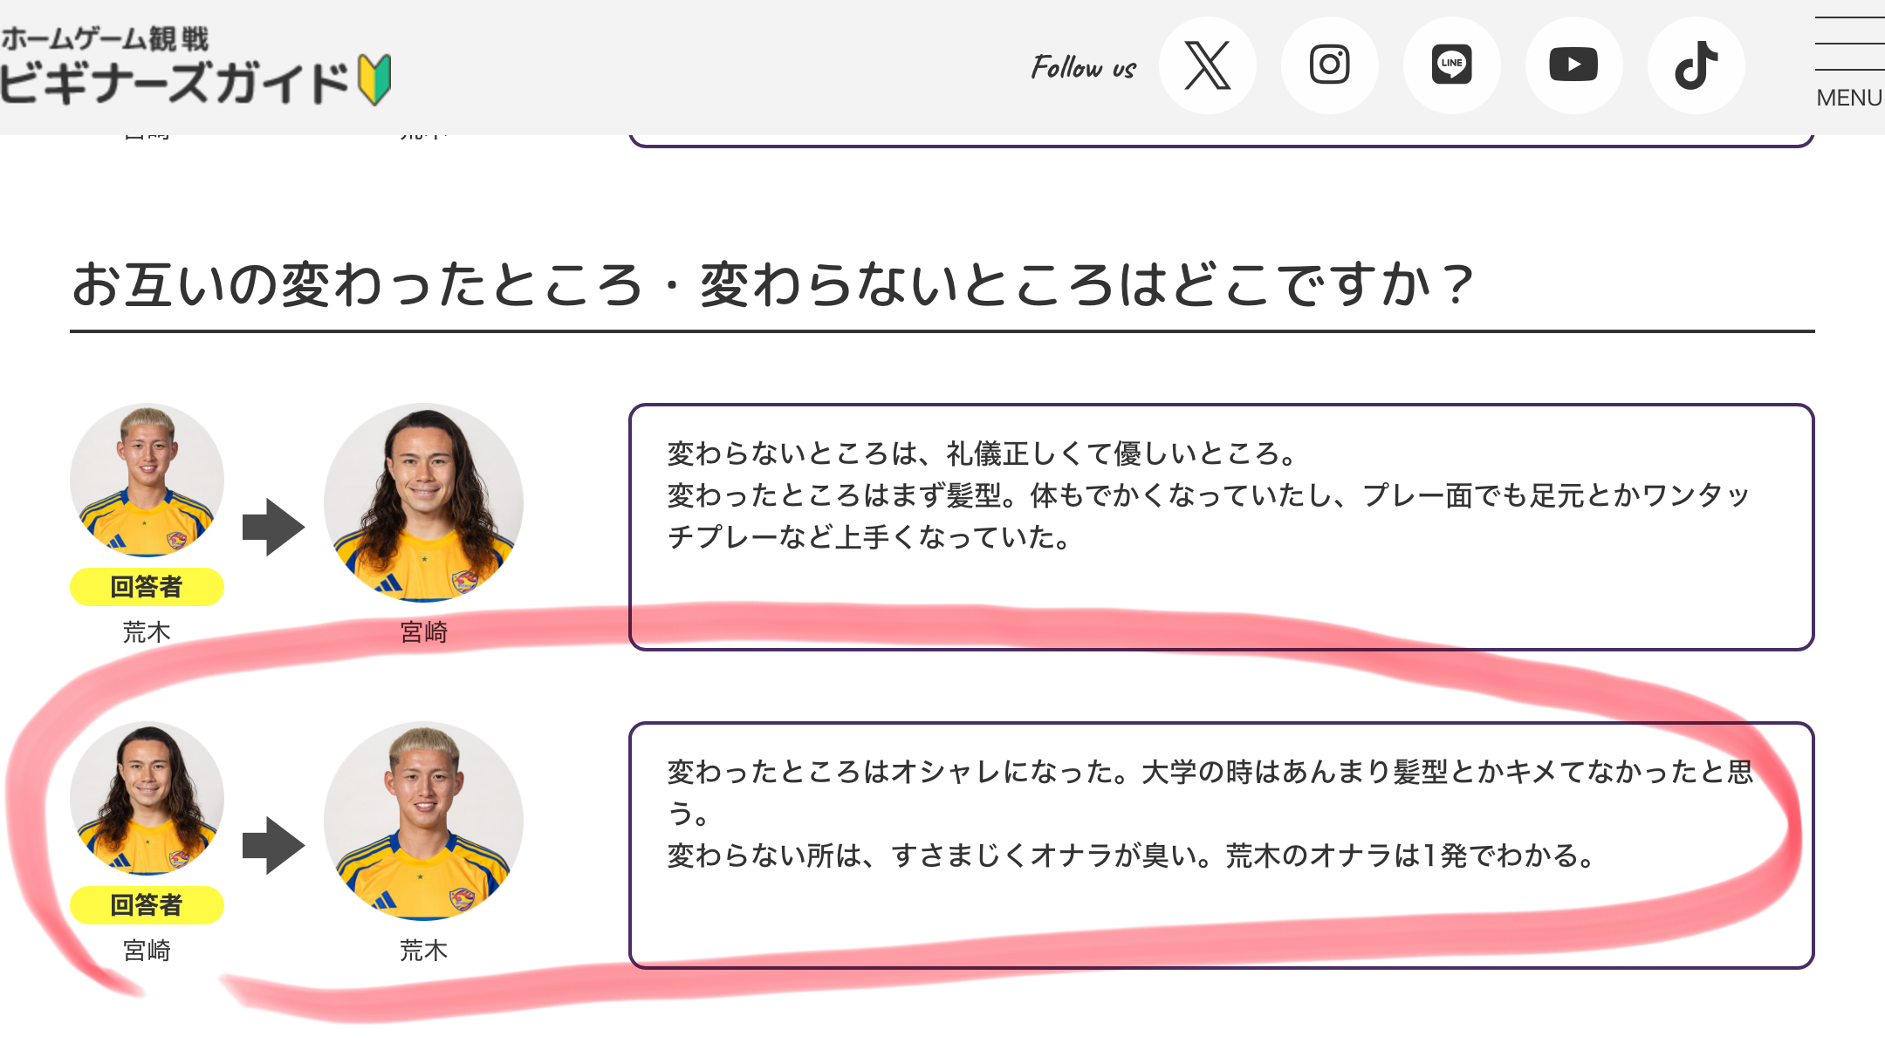This screenshot has height=1043, width=1885.
Task: Click the section heading お互いの変わったところ
Action: pos(773,285)
